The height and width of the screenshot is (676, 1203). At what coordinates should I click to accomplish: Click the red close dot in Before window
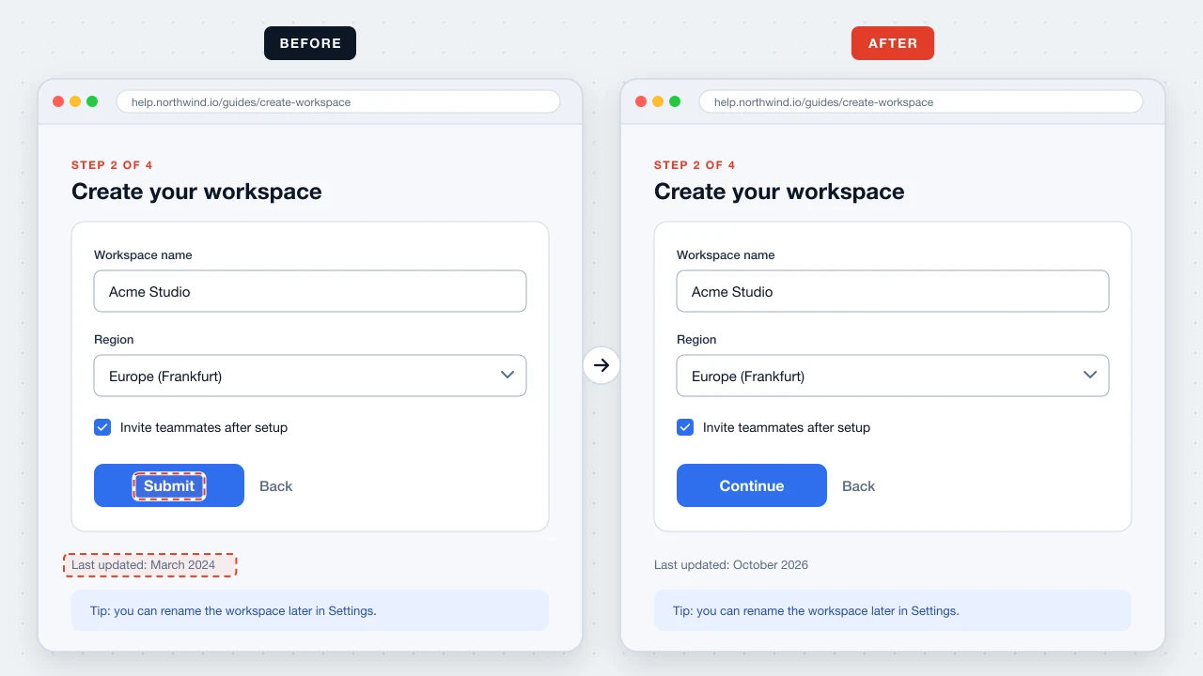[58, 101]
